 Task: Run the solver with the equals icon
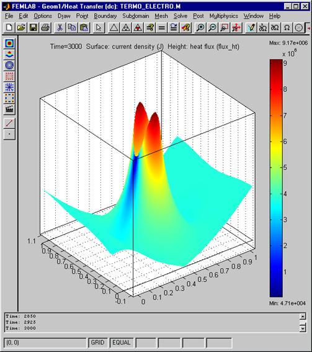point(161,28)
